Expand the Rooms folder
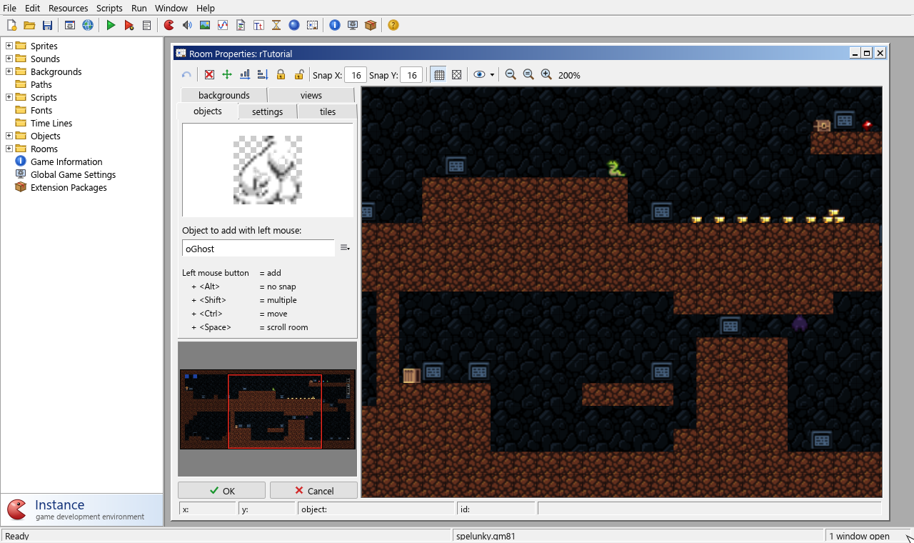 9,149
